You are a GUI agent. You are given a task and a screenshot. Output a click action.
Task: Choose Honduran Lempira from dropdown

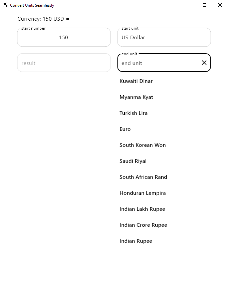[164, 193]
